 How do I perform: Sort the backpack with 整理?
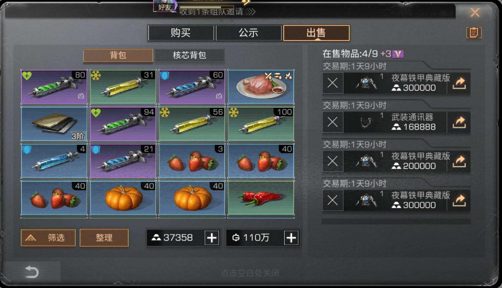point(104,237)
